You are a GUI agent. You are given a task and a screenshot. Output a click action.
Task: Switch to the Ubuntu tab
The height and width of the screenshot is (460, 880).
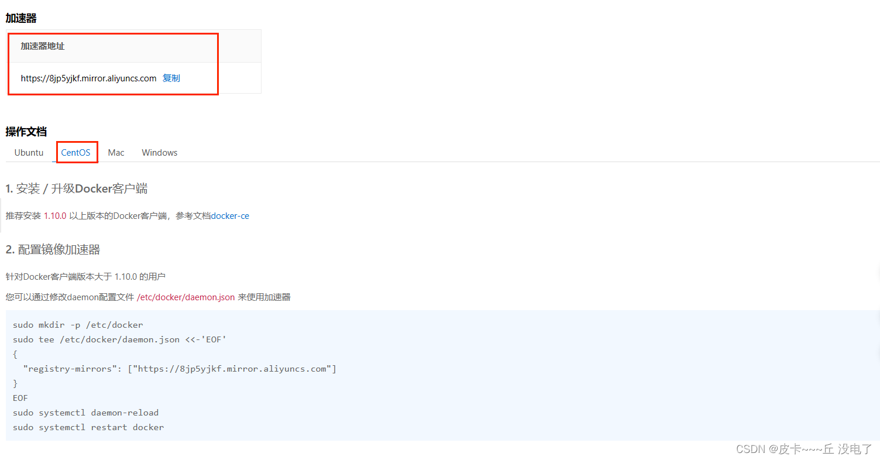[29, 152]
